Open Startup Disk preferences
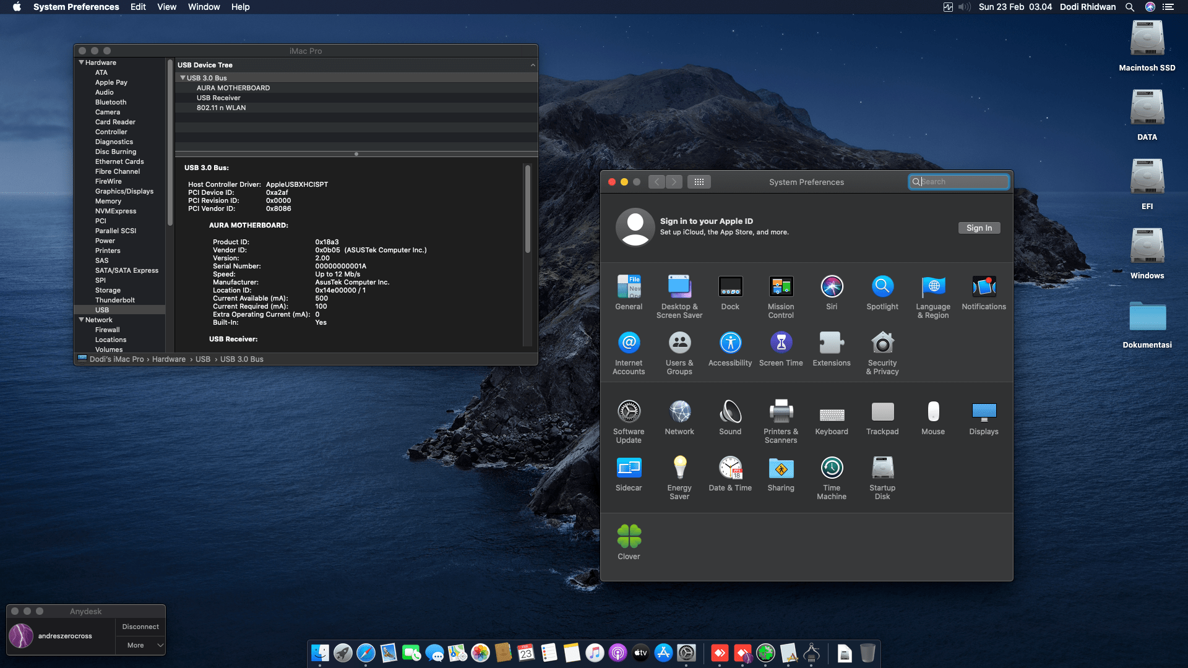The image size is (1188, 668). point(882,478)
